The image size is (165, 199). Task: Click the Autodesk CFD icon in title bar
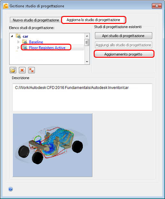click(6, 6)
